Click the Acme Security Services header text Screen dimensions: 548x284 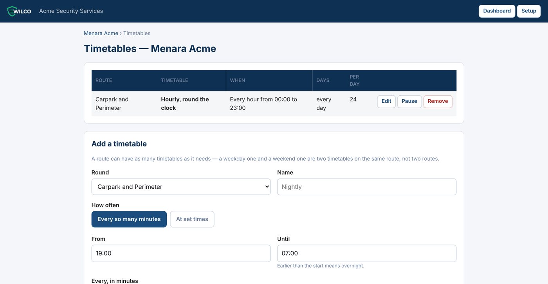coord(71,11)
